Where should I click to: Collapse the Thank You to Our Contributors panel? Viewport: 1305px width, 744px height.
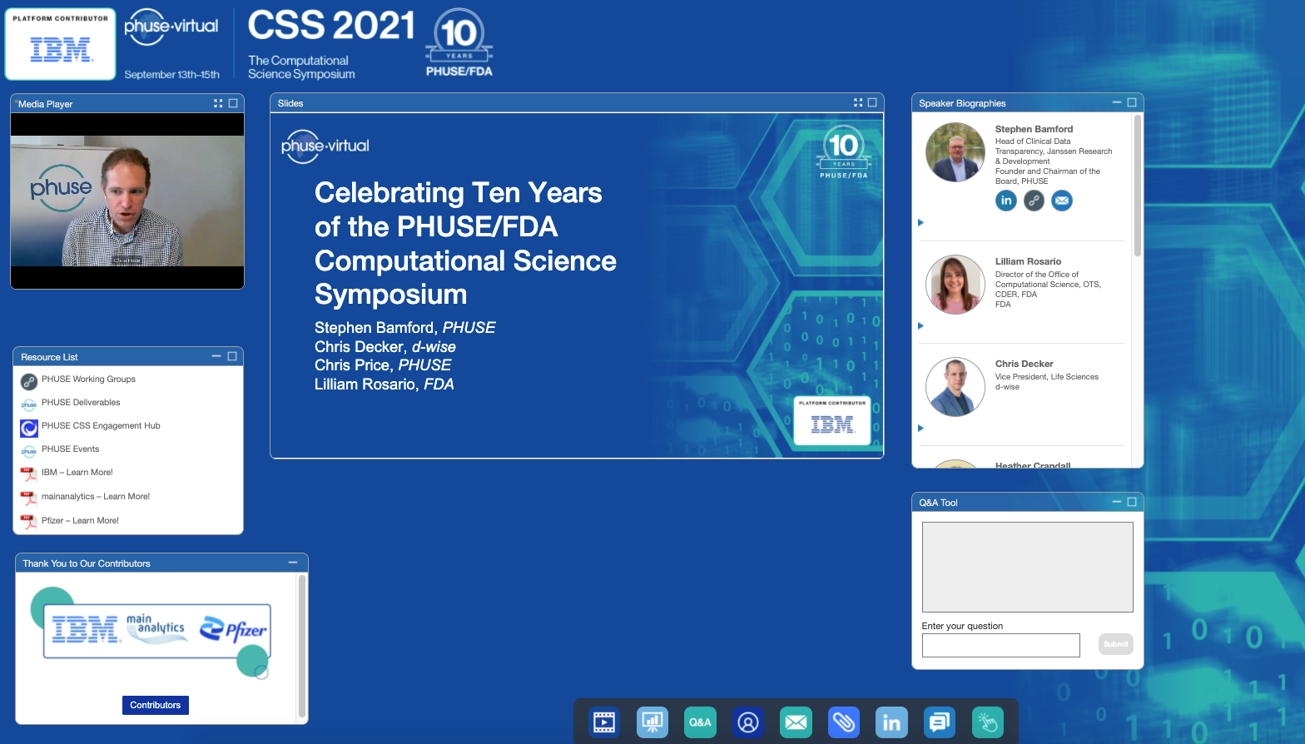point(293,563)
